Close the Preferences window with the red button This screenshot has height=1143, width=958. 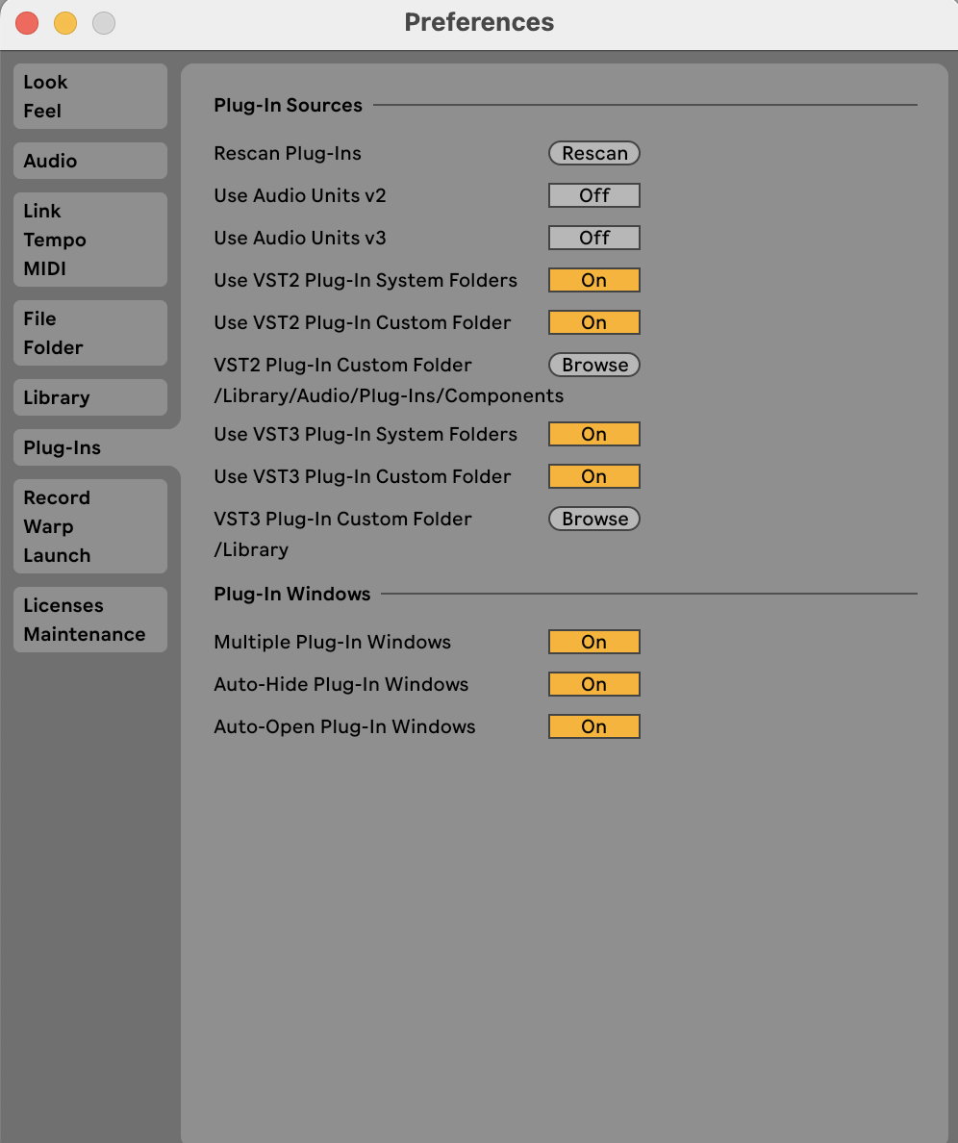[27, 23]
